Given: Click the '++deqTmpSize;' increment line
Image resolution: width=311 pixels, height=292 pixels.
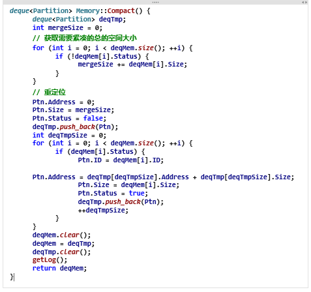Looking at the screenshot, I should click(x=103, y=211).
